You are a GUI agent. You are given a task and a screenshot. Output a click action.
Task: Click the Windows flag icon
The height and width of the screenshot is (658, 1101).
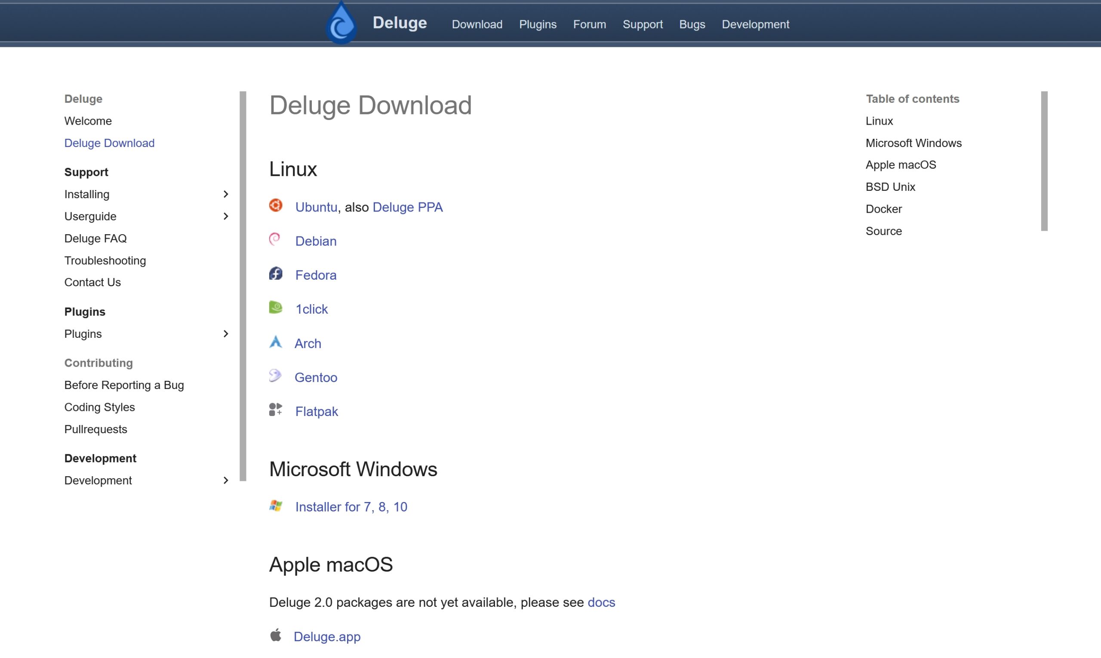[276, 505]
